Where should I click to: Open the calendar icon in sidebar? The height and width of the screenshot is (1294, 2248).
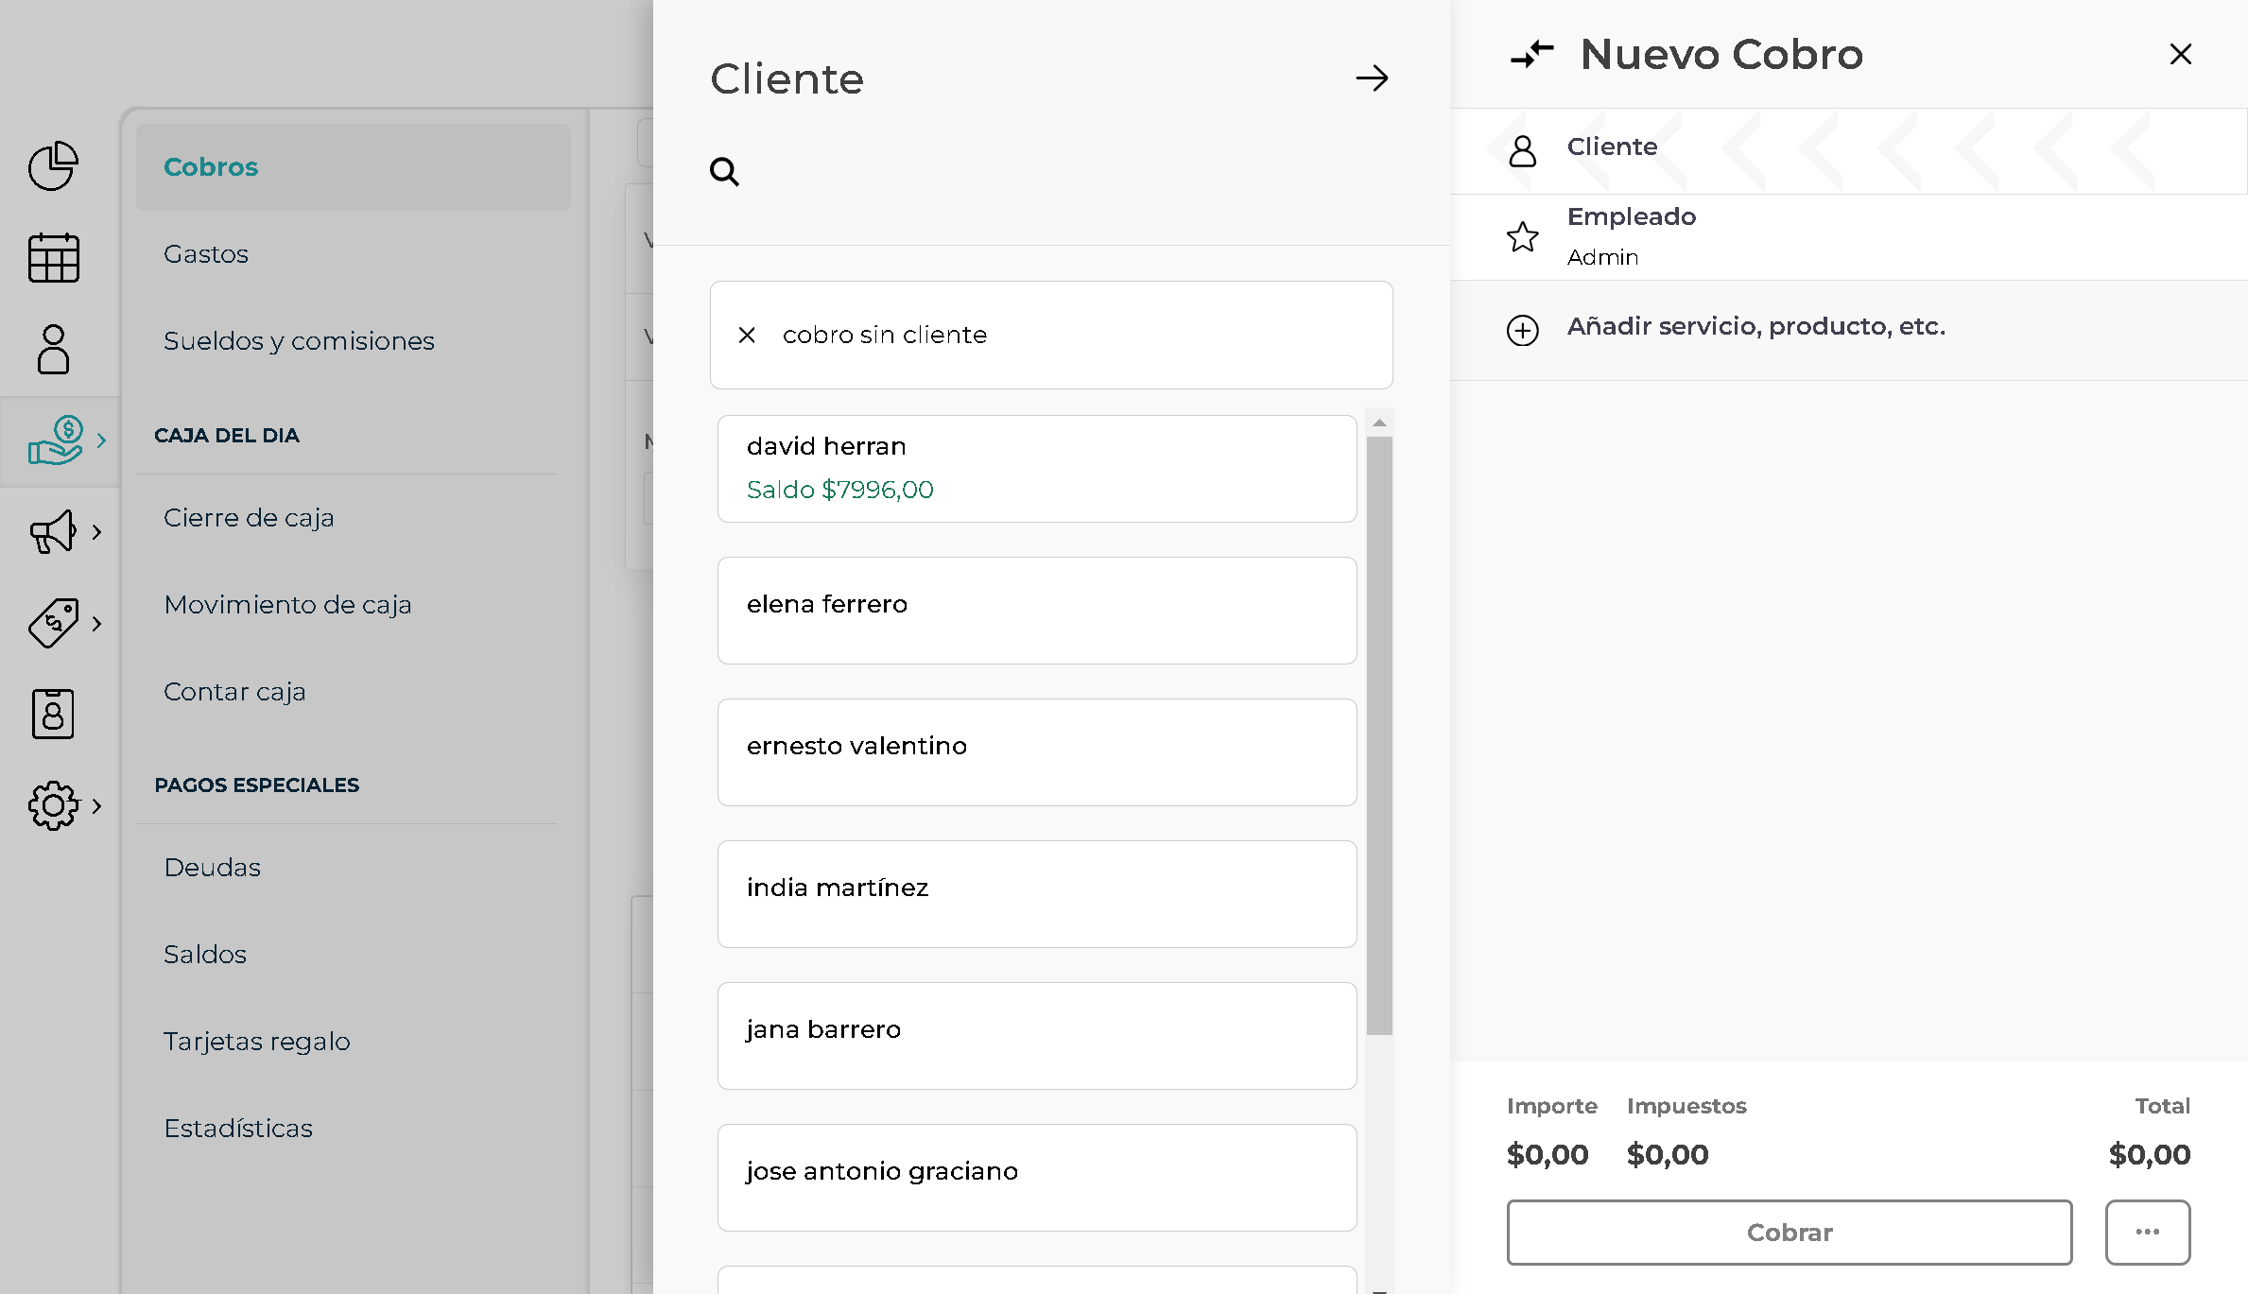point(53,257)
